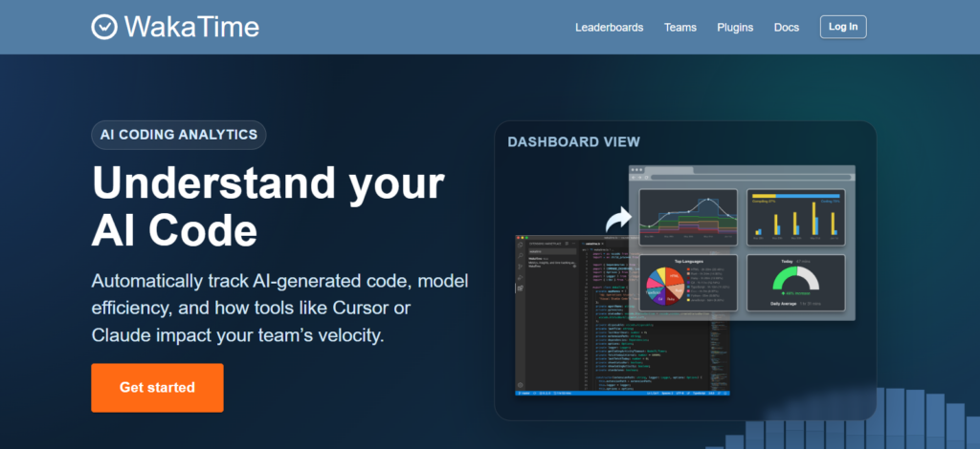This screenshot has height=449, width=980.
Task: Click the WakaTime clock logo icon
Action: [104, 27]
